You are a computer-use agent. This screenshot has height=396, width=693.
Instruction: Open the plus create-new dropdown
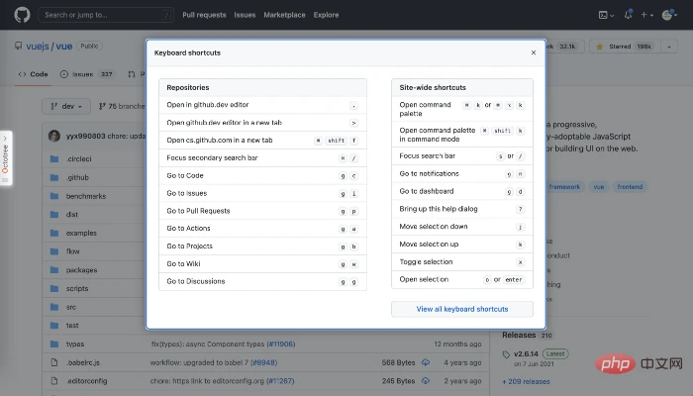tap(645, 15)
